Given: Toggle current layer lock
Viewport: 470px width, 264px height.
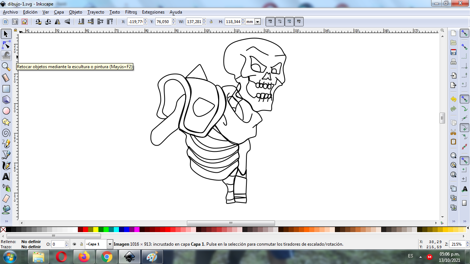Looking at the screenshot, I should 82,244.
